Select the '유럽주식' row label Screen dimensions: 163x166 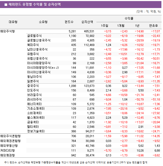33,54
